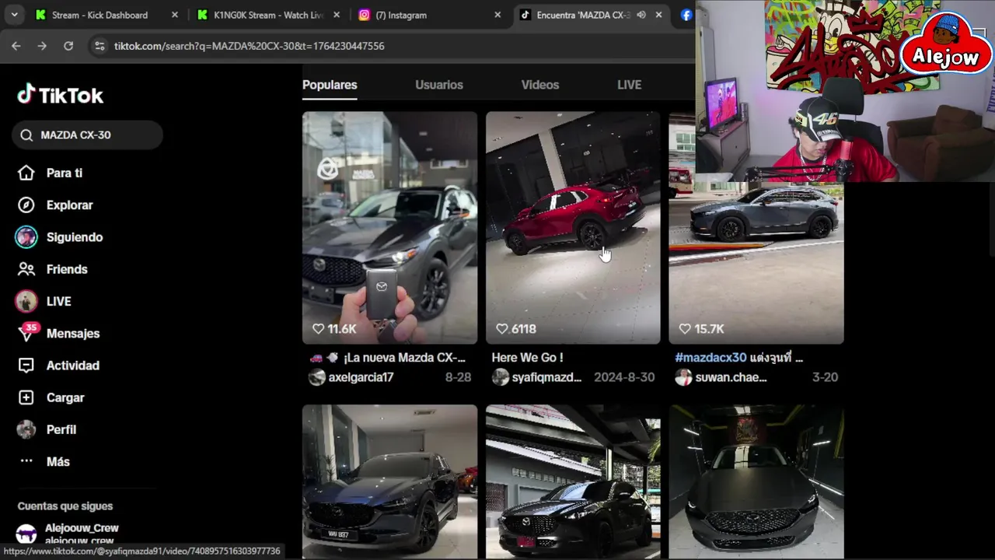The image size is (995, 560).
Task: Click Alejoouw_Crew account avatar
Action: [26, 534]
